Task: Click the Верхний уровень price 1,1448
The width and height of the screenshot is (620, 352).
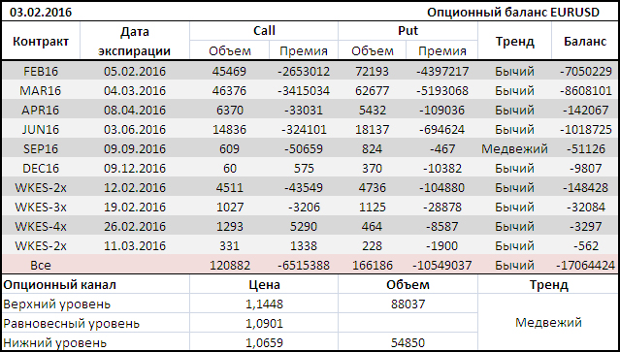Action: tap(264, 304)
